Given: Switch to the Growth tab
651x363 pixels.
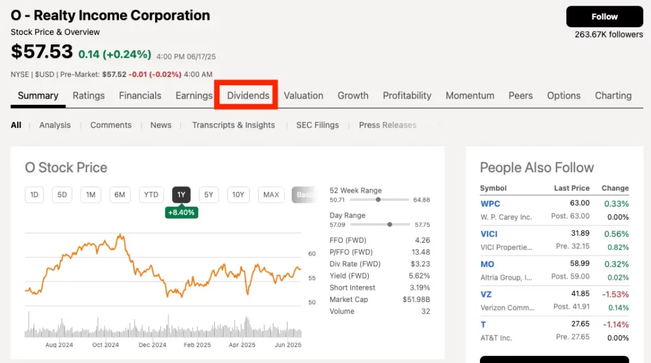Looking at the screenshot, I should point(353,95).
